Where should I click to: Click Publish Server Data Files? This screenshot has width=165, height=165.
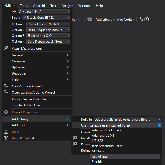[x=29, y=99]
